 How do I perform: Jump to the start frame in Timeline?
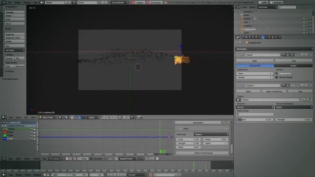[109, 175]
